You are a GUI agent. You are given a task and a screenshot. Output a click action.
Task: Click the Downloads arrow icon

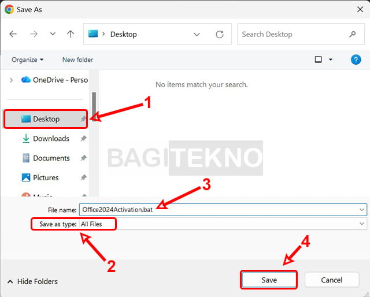(x=26, y=139)
